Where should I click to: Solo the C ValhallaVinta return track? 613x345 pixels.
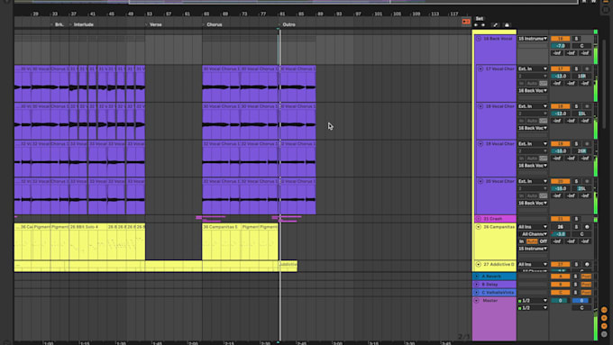point(575,292)
